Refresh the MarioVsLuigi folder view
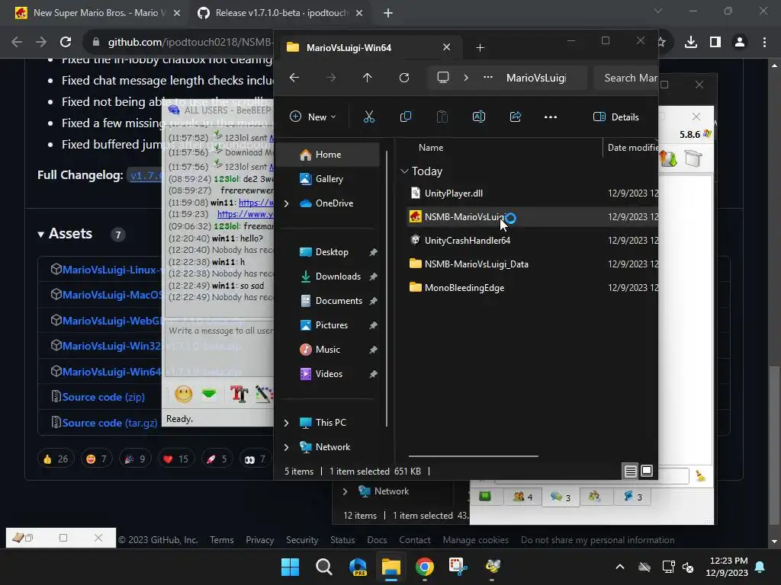 click(404, 78)
